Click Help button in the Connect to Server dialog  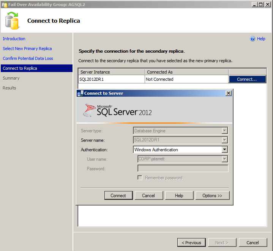tap(179, 196)
